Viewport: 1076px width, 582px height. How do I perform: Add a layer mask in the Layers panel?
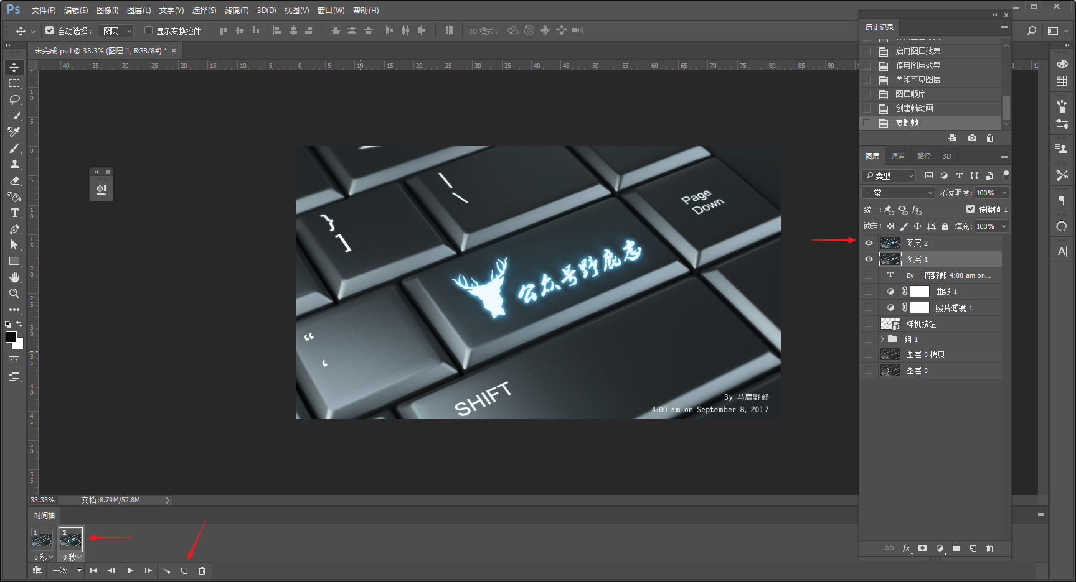pos(923,548)
